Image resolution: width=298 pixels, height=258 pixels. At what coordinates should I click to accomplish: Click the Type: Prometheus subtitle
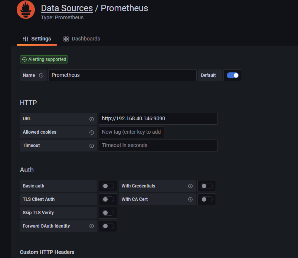62,17
